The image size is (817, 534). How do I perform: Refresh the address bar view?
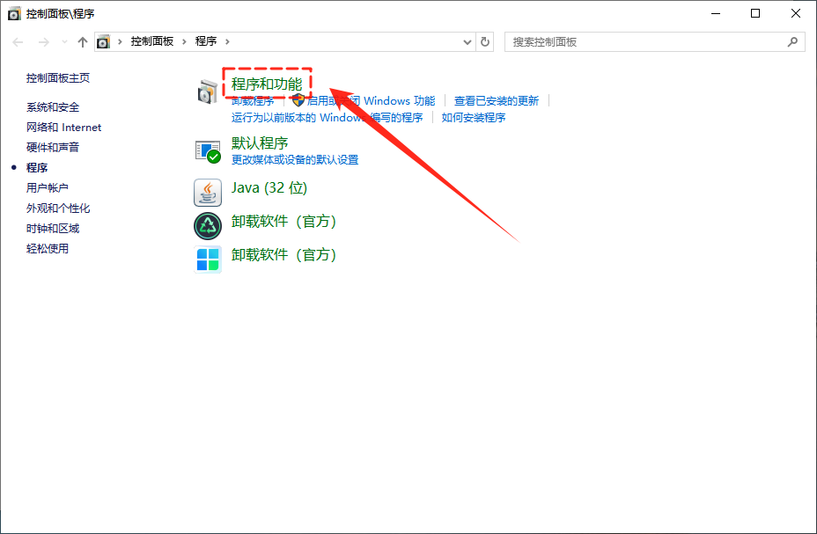coord(485,41)
